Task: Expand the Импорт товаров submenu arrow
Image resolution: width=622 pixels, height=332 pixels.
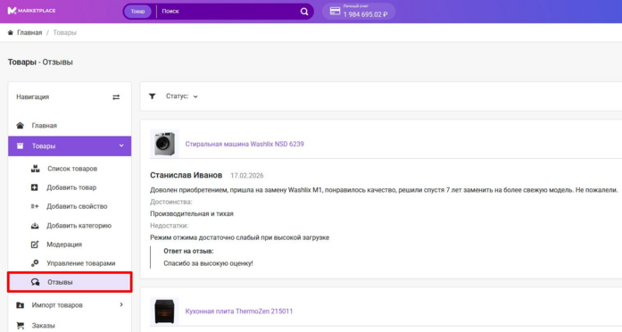Action: pyautogui.click(x=121, y=304)
